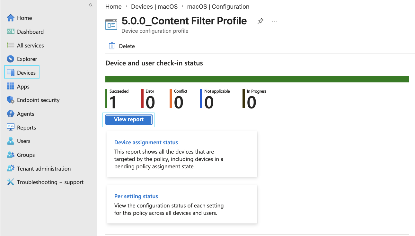Click the Error count label
415x236 pixels.
tap(150, 91)
